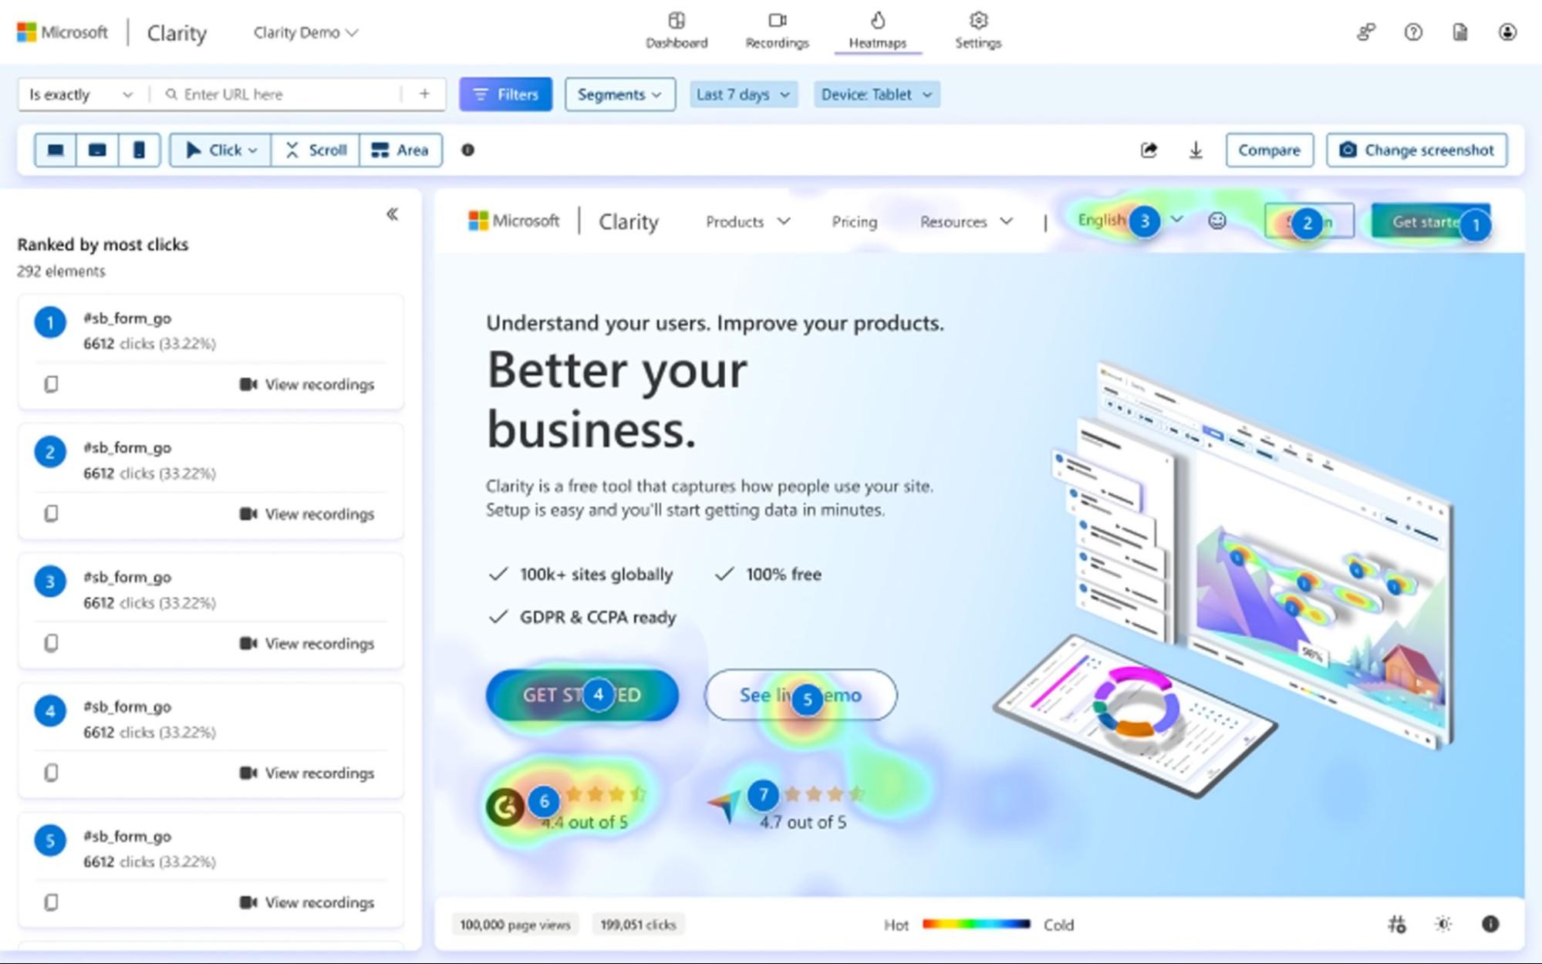Collapse the ranked clicks side panel
This screenshot has width=1542, height=964.
[392, 214]
